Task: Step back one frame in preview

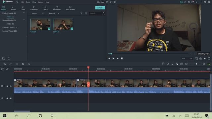Action: pos(109,59)
